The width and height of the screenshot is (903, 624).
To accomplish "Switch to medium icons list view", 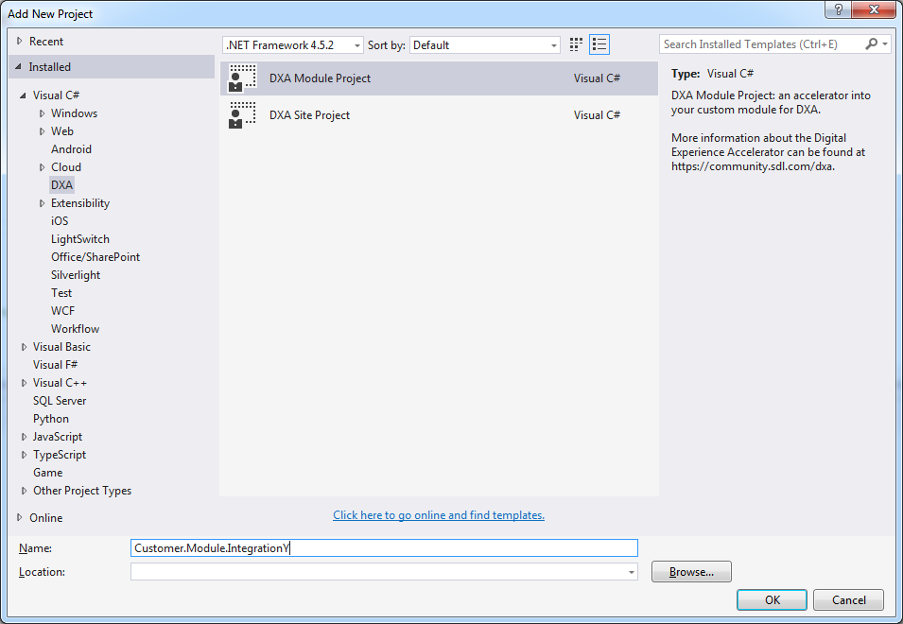I will pos(599,44).
